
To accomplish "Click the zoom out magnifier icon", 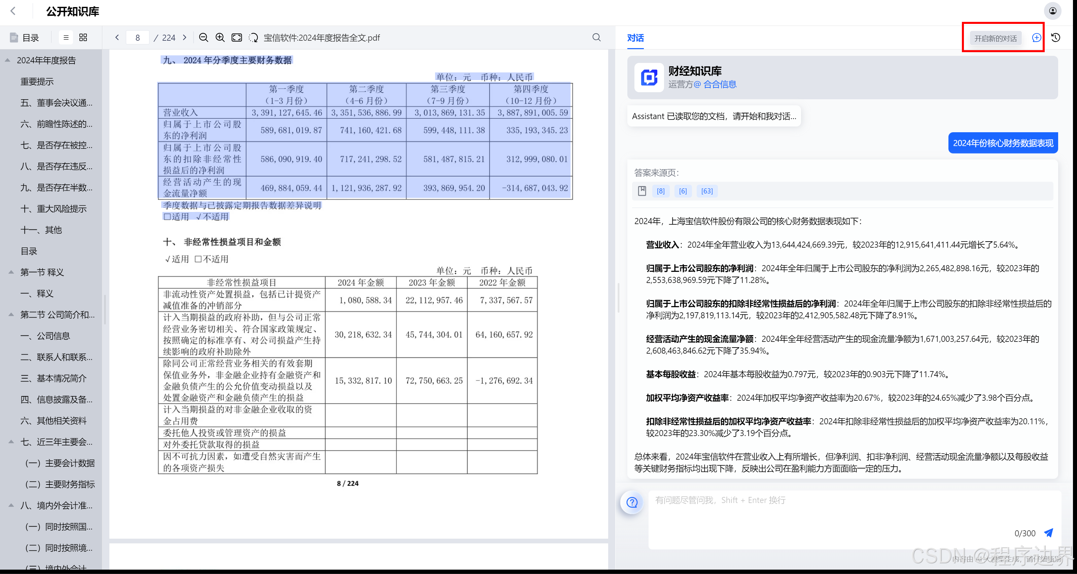I will click(203, 38).
